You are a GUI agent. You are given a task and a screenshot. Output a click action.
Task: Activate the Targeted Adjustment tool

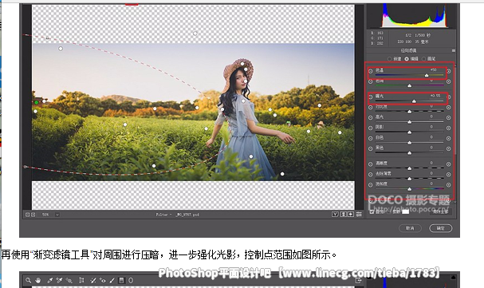pos(69,280)
